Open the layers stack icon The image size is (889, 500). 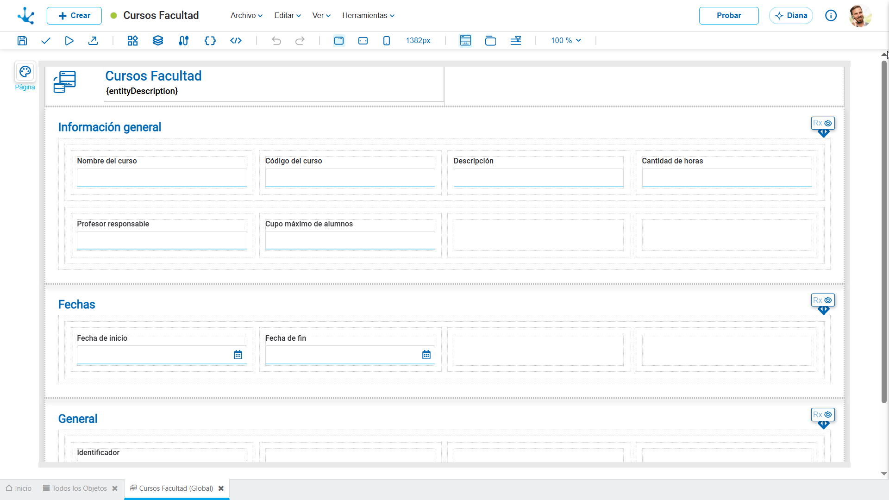pyautogui.click(x=158, y=41)
